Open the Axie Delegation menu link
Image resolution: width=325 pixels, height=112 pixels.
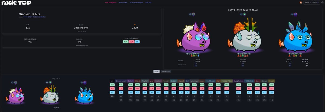click(x=111, y=2)
